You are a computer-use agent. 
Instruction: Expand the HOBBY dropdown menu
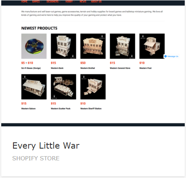(x=70, y=2)
